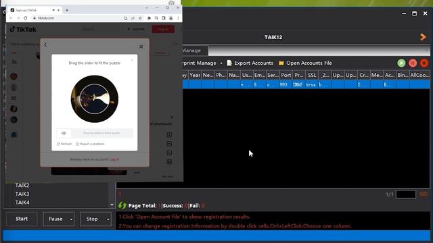Click Report a problem in captcha

click(90, 144)
